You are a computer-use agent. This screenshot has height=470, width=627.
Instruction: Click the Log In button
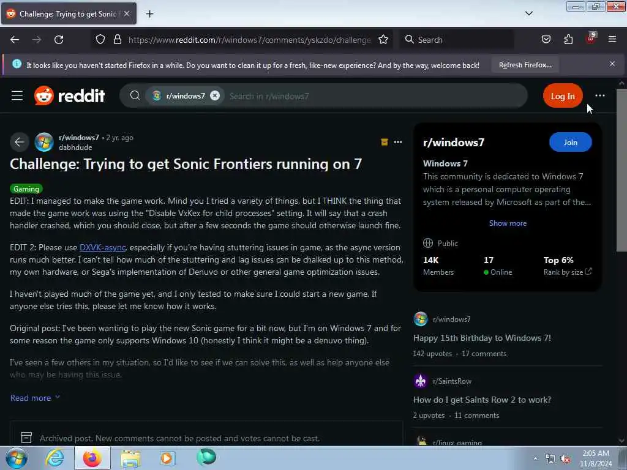563,96
